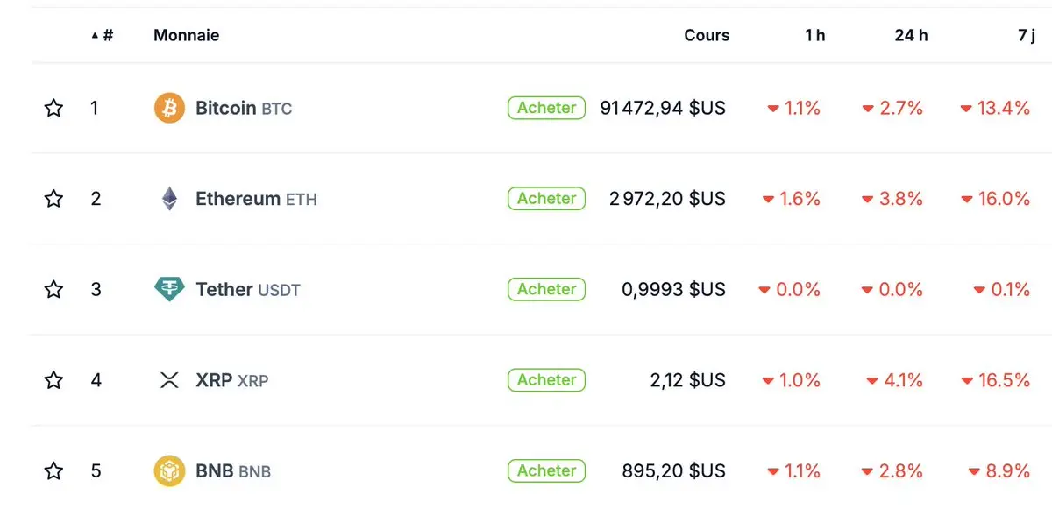Click the Bitcoin coin logo icon

pyautogui.click(x=169, y=109)
